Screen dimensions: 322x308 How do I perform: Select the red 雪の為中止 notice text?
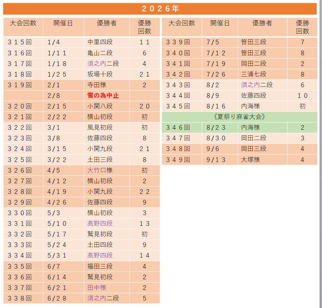pyautogui.click(x=103, y=96)
